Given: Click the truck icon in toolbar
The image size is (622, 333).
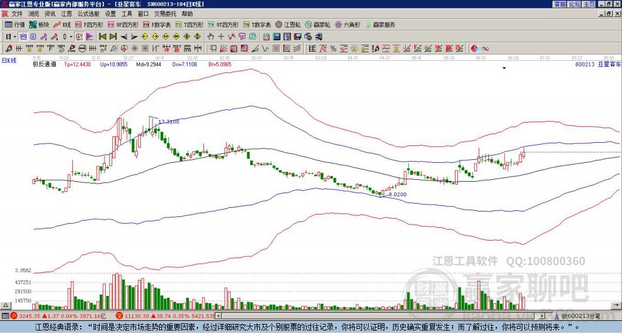Looking at the screenshot, I should click(x=318, y=36).
